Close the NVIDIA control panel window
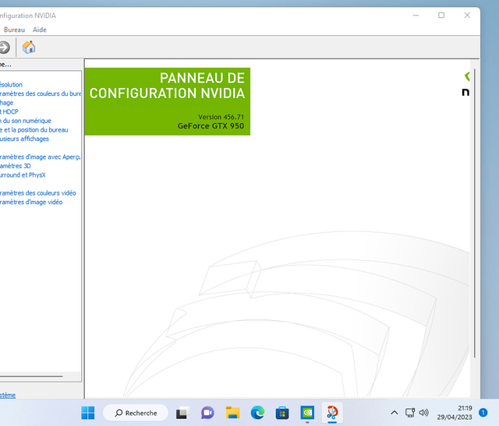Screen dimensions: 499x426 [x=467, y=16]
